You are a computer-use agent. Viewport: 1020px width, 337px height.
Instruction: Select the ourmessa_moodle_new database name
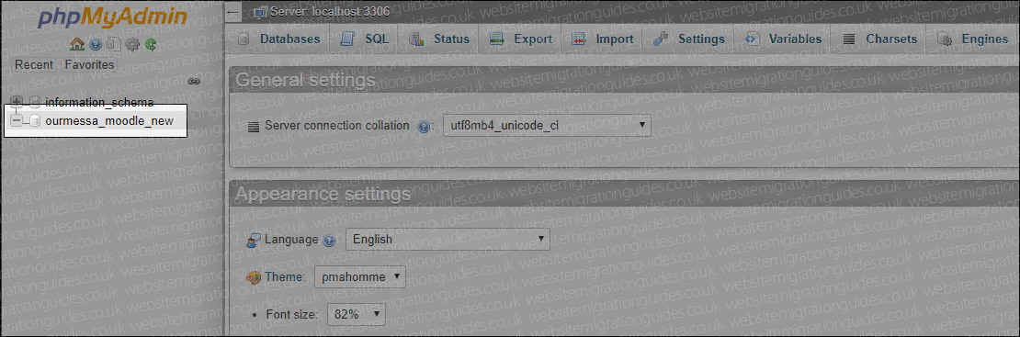(x=109, y=121)
